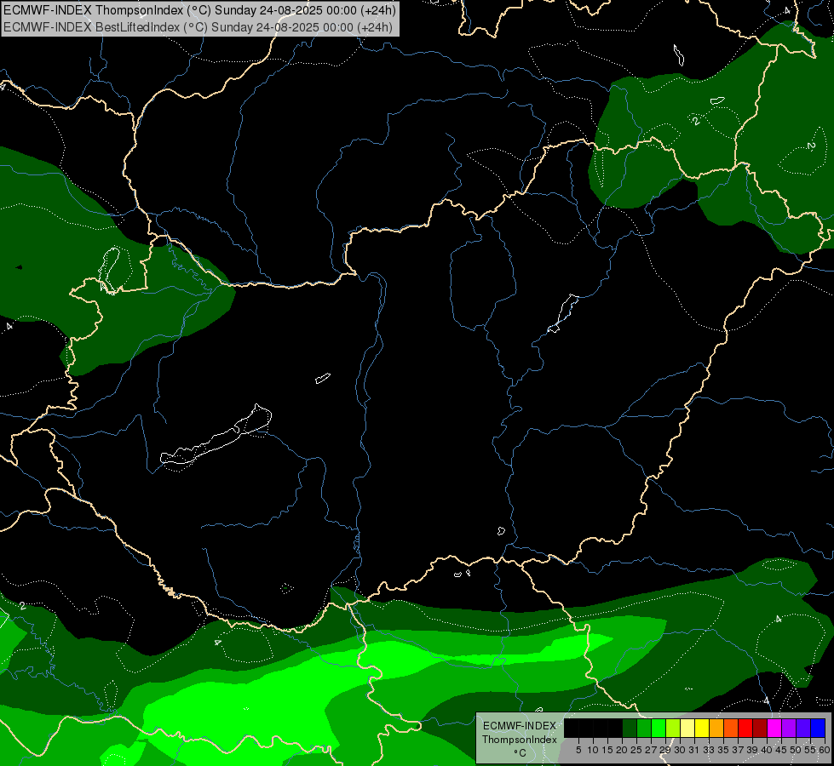The image size is (834, 766).
Task: Select the bright green 27–29 legend swatch
Action: pyautogui.click(x=659, y=728)
